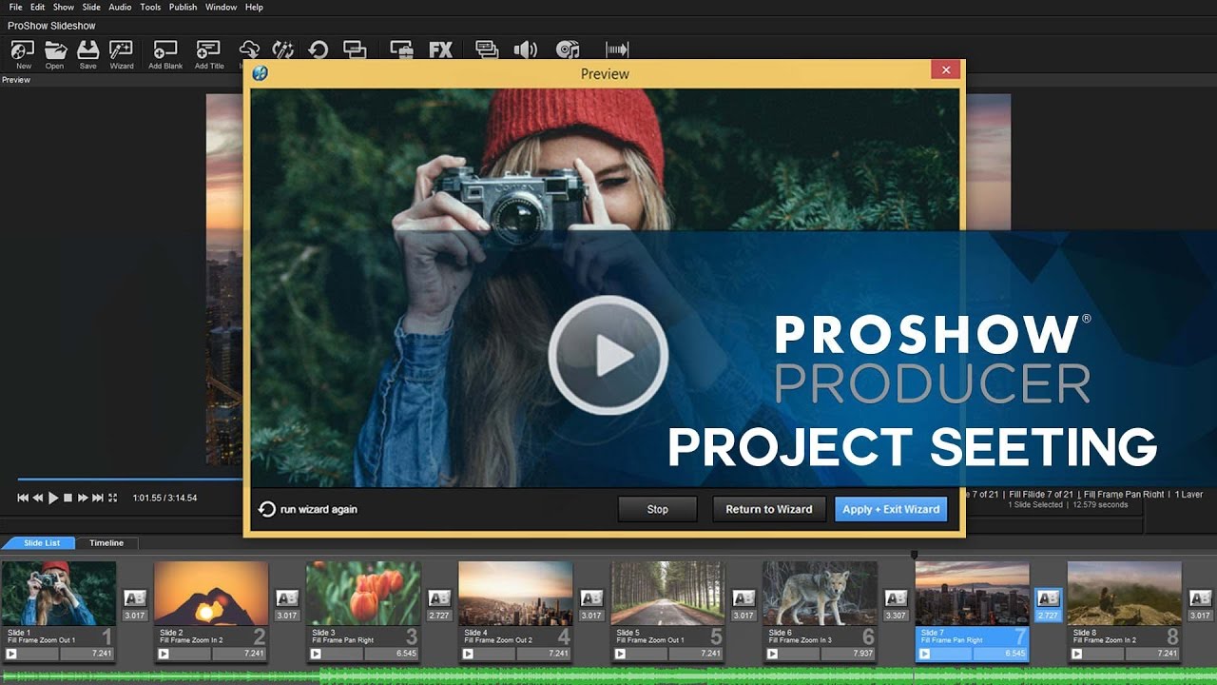Click the green audio waveform track

pos(608,676)
